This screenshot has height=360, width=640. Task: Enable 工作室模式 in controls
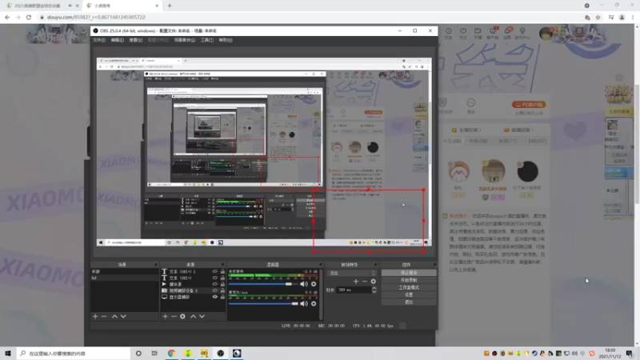point(409,287)
